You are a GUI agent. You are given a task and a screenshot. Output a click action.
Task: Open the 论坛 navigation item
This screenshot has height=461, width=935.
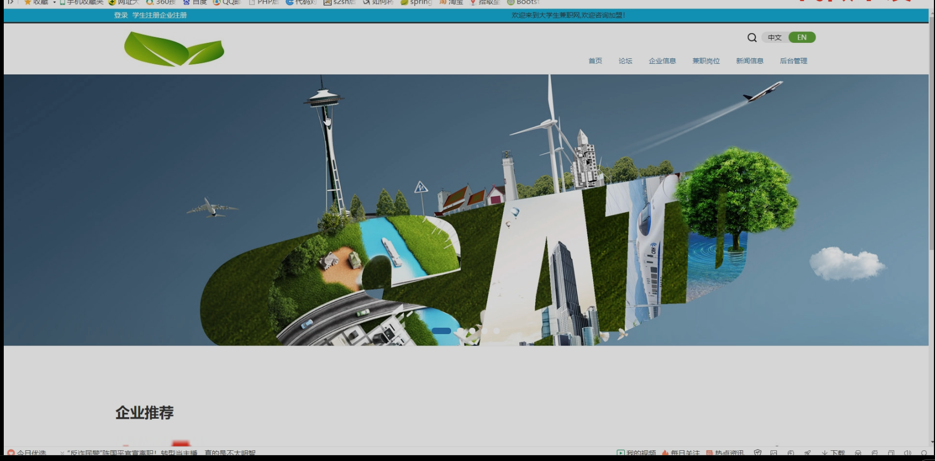(625, 61)
